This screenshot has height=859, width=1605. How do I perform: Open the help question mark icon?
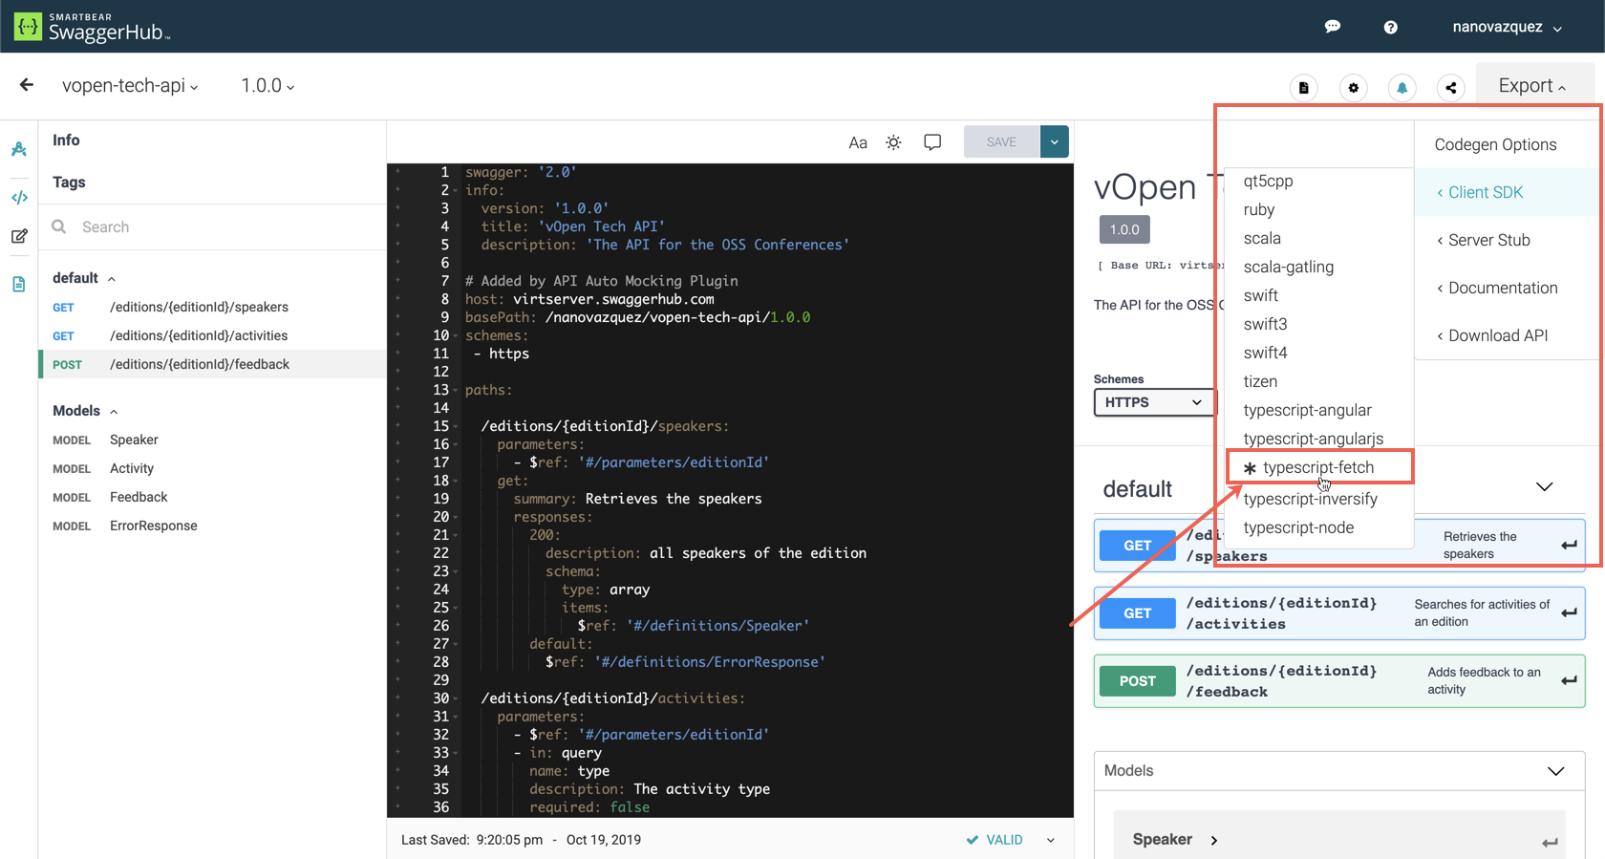point(1390,27)
